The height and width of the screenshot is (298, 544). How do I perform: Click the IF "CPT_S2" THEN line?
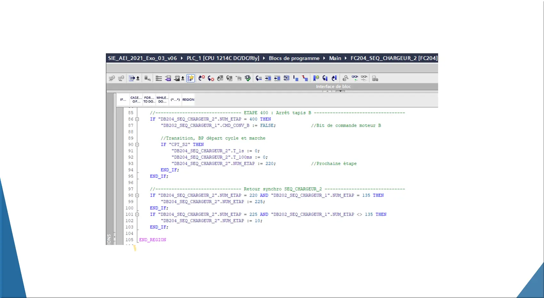(x=182, y=145)
